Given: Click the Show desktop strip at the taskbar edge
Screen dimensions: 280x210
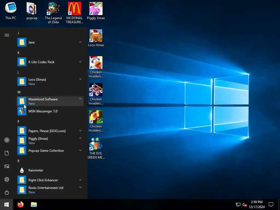Looking at the screenshot, I should [x=279, y=205].
